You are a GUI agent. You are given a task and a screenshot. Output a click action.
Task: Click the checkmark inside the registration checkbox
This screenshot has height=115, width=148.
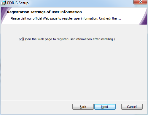(x=20, y=39)
